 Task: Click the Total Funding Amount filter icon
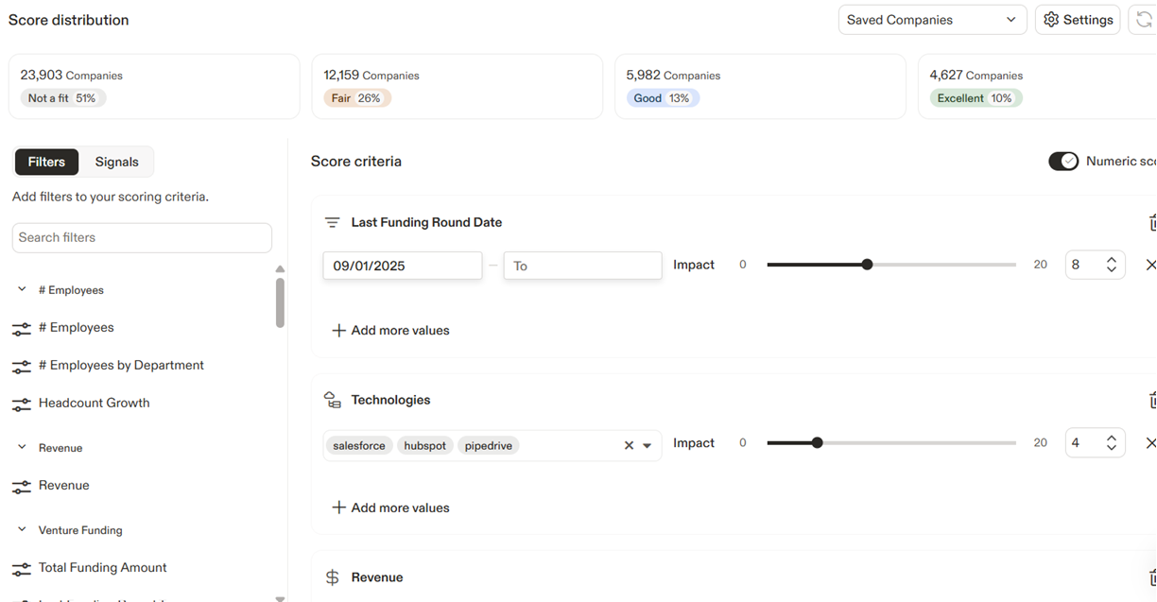[x=21, y=568]
